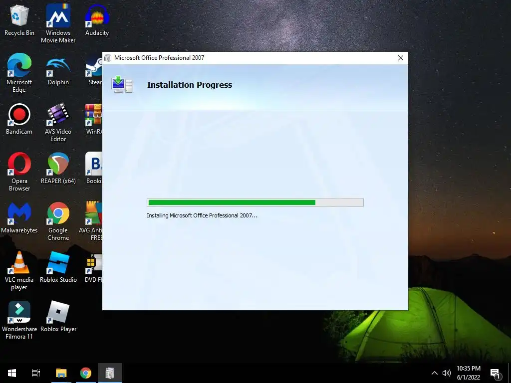Select the Google Chrome desktop shortcut
511x383 pixels.
(x=58, y=221)
